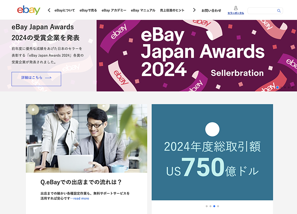This screenshot has width=297, height=214.
Task: Open the eBay アカデミー menu
Action: click(x=114, y=10)
